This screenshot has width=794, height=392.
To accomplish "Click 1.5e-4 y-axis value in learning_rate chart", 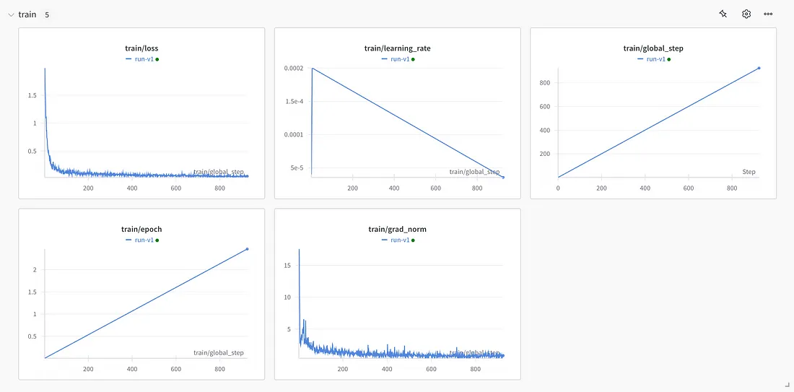I will (294, 101).
